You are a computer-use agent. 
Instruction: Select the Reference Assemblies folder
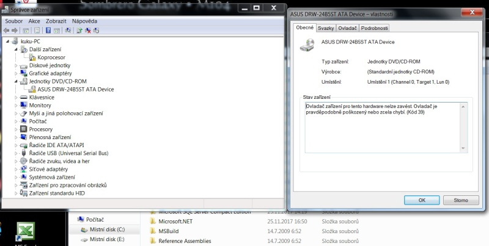pos(185,241)
